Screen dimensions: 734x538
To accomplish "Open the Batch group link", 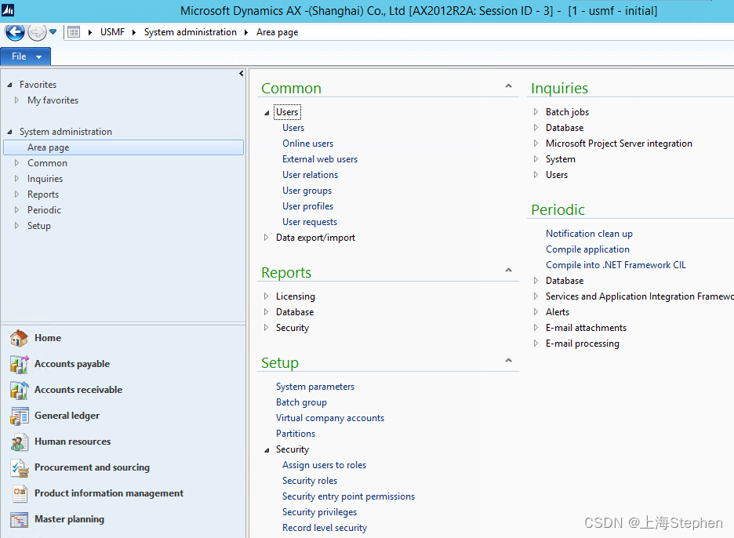I will [x=301, y=402].
